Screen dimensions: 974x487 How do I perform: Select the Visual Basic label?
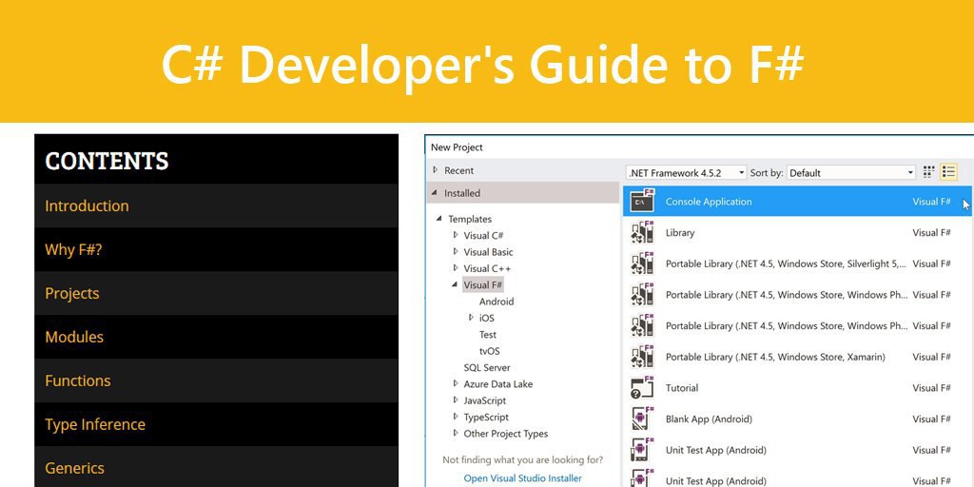pos(488,252)
